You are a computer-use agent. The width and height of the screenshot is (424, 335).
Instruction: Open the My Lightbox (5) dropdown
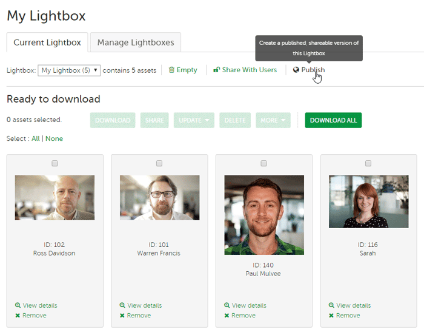tap(69, 70)
